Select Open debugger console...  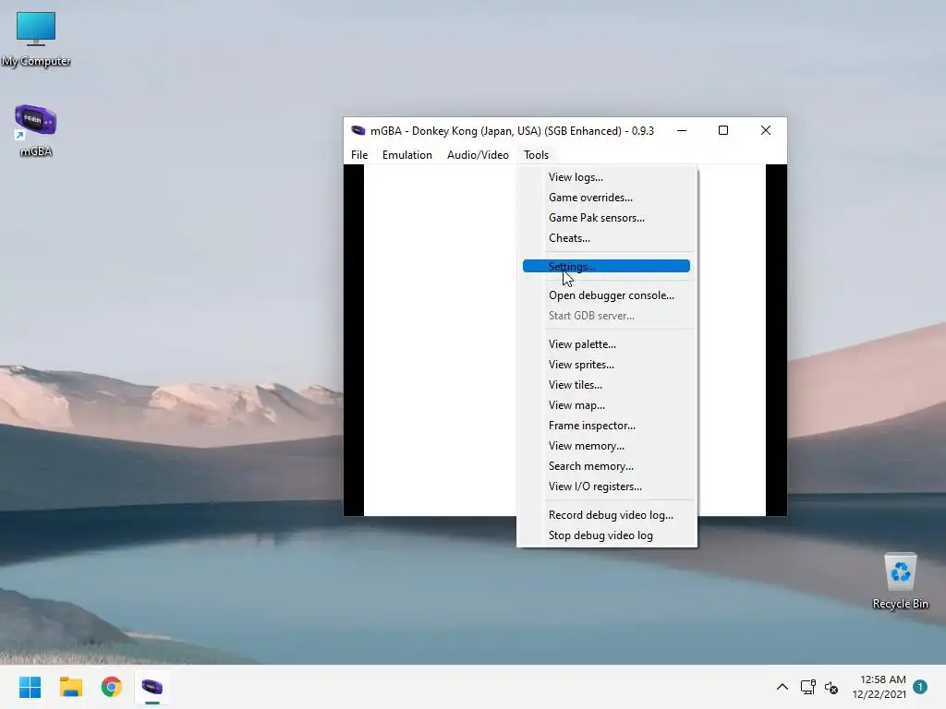[606, 295]
